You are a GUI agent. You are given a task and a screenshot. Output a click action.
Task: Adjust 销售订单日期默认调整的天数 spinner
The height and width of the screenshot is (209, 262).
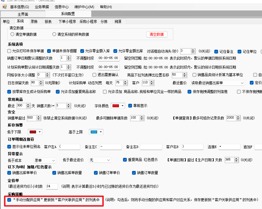(69, 58)
